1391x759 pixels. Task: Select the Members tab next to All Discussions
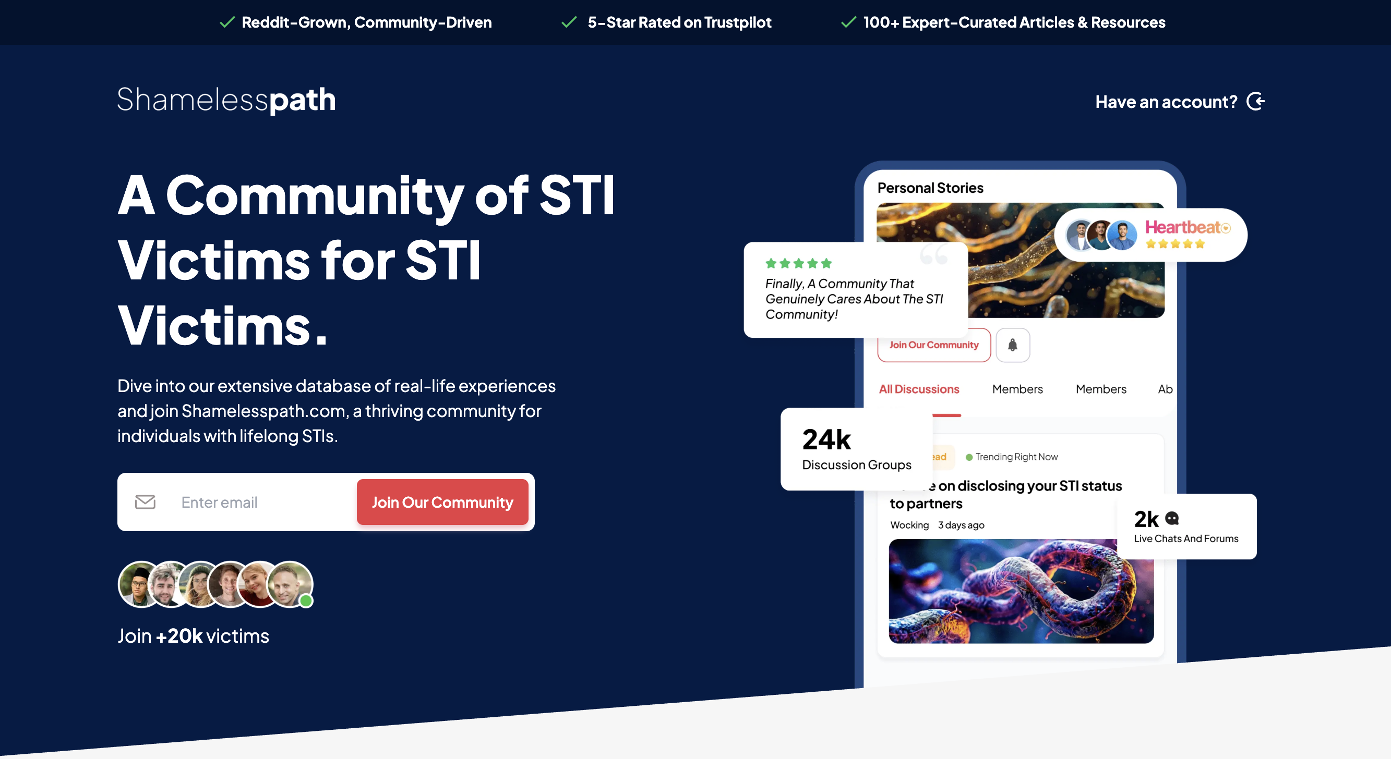pos(1017,389)
